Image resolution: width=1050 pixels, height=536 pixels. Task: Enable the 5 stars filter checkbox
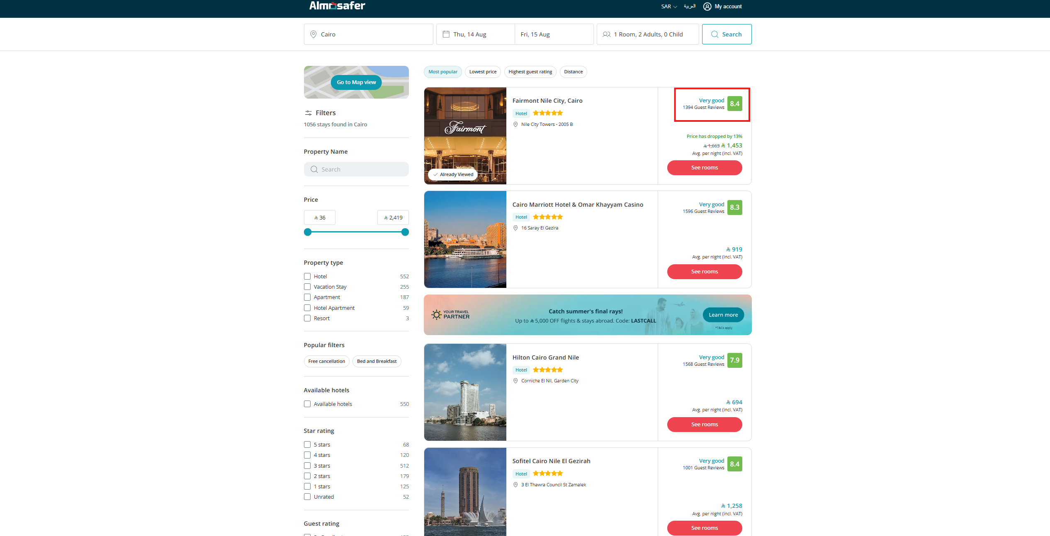307,444
